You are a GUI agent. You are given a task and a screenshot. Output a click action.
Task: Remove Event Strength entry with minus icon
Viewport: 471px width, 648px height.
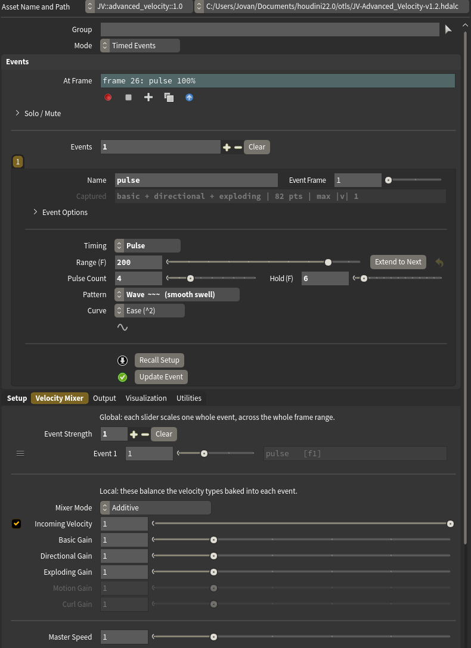coord(145,434)
